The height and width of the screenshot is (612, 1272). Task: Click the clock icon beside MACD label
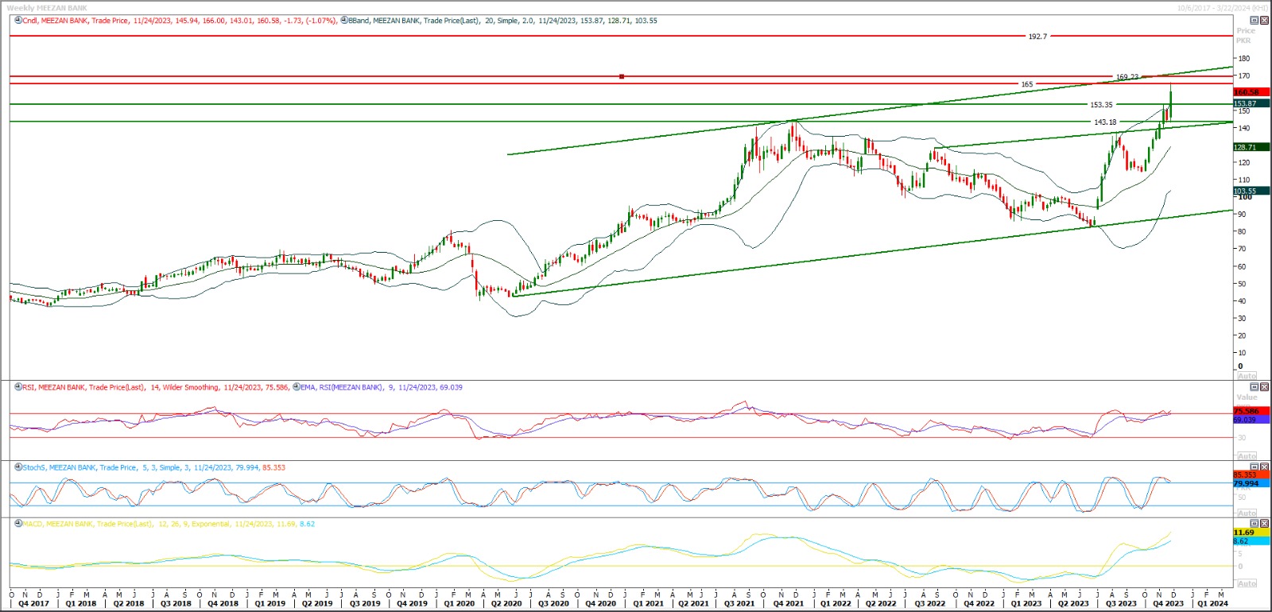point(18,524)
